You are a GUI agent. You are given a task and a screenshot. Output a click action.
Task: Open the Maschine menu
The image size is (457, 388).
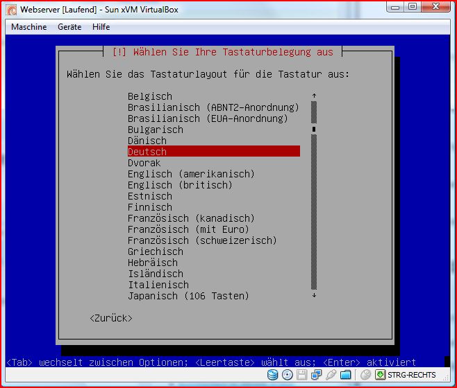tap(29, 27)
